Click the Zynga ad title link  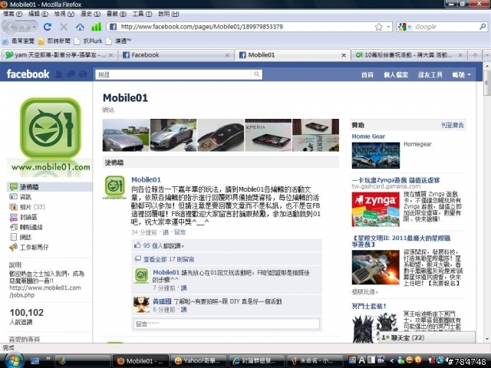pyautogui.click(x=396, y=180)
